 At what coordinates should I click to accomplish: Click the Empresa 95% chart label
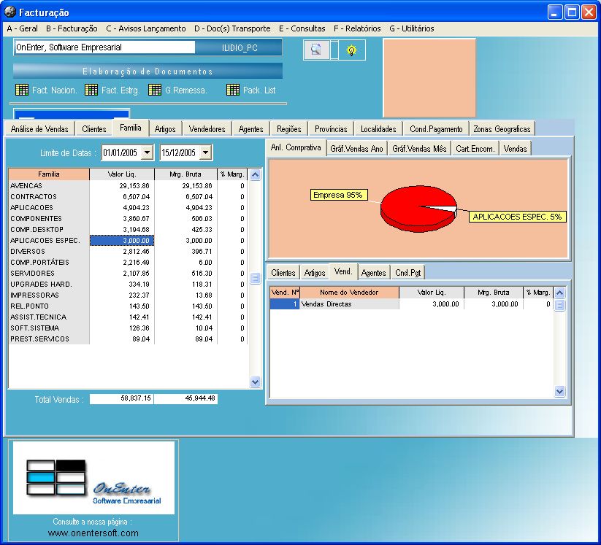(x=338, y=195)
